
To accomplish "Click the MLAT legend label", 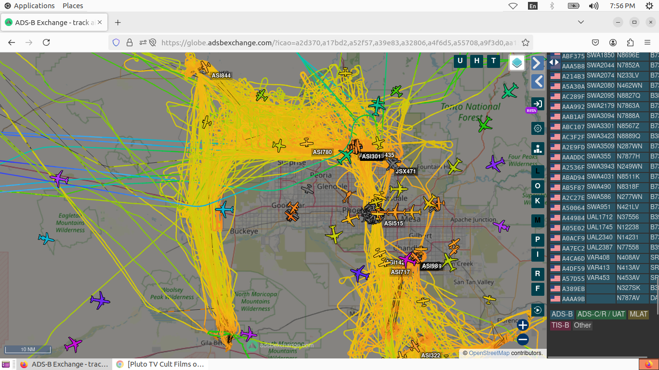I will pyautogui.click(x=639, y=314).
